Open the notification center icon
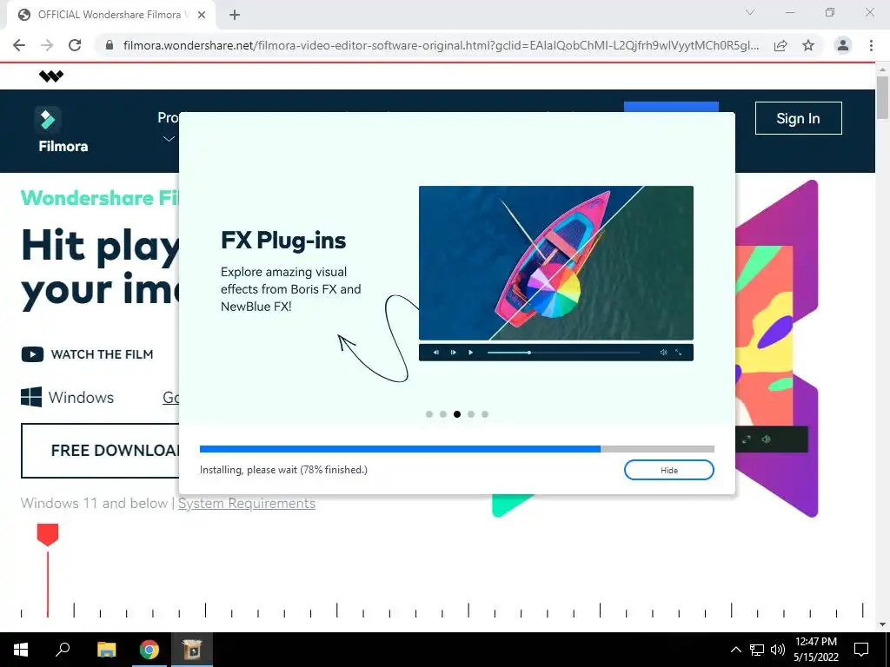The height and width of the screenshot is (667, 890). [x=861, y=650]
